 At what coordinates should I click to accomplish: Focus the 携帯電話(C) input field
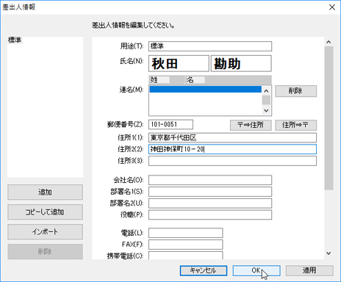coord(185,255)
